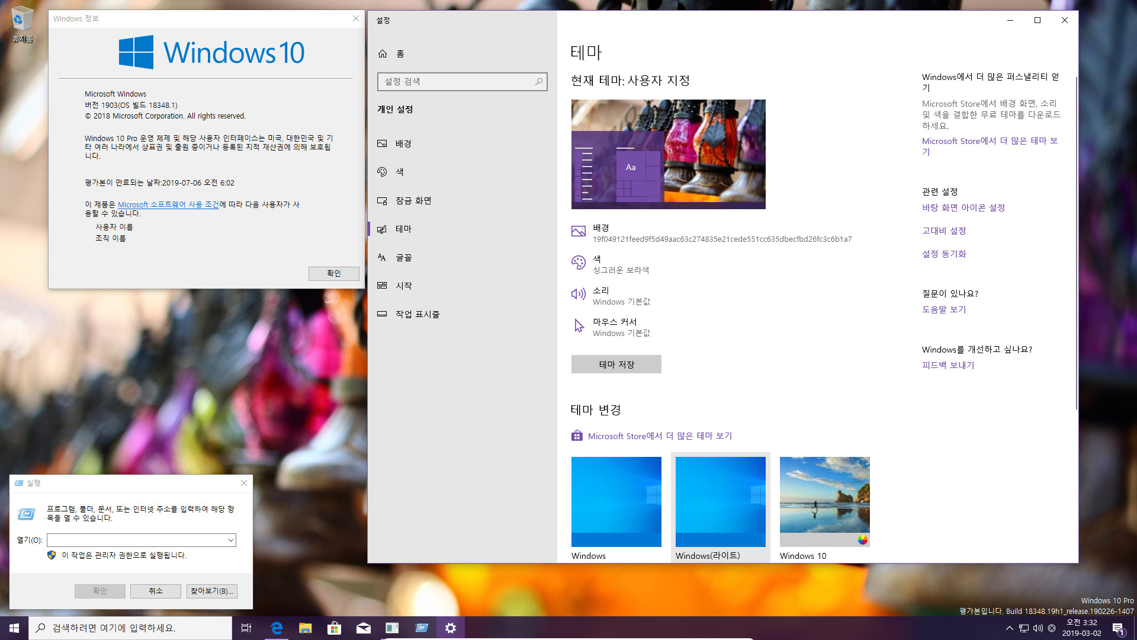Open the Mail app from taskbar

tap(363, 628)
